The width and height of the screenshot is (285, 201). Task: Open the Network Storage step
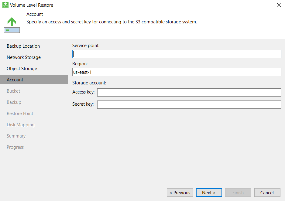coord(24,57)
